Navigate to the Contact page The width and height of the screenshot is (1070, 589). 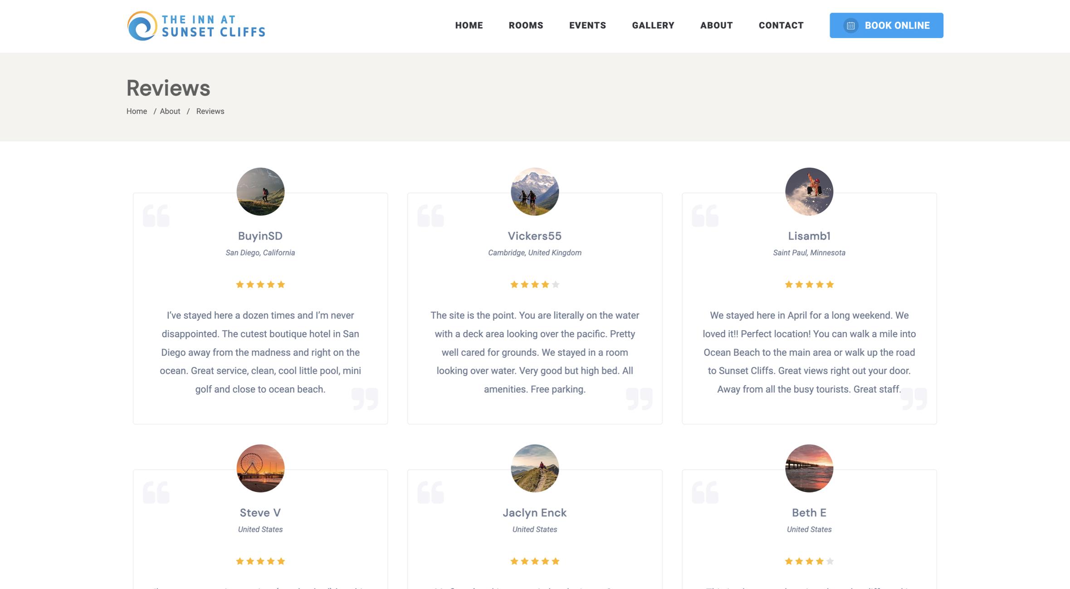pyautogui.click(x=781, y=25)
